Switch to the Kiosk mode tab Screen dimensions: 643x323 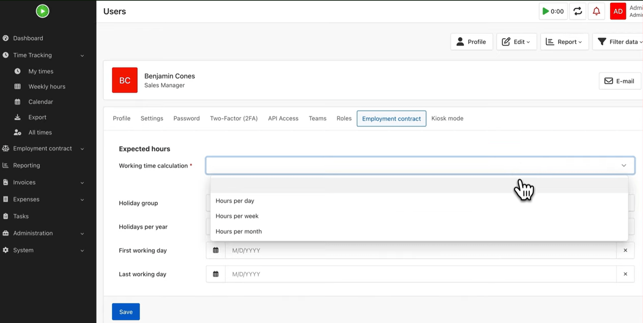447,118
